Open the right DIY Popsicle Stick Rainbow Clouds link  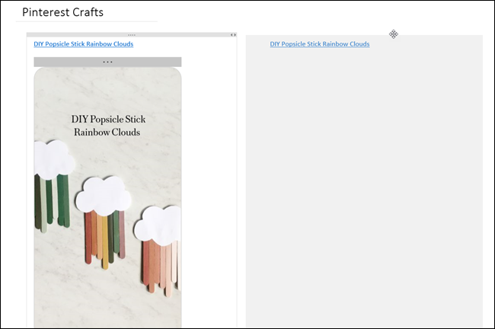pos(319,44)
